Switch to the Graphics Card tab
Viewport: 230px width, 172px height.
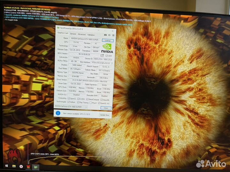[63, 33]
